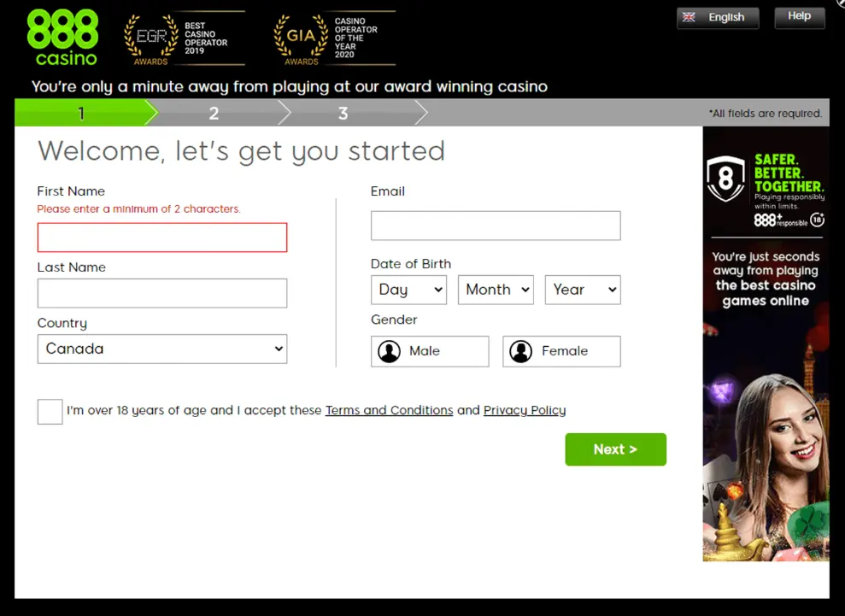This screenshot has width=845, height=616.
Task: Click the 888 casino logo
Action: (x=62, y=38)
